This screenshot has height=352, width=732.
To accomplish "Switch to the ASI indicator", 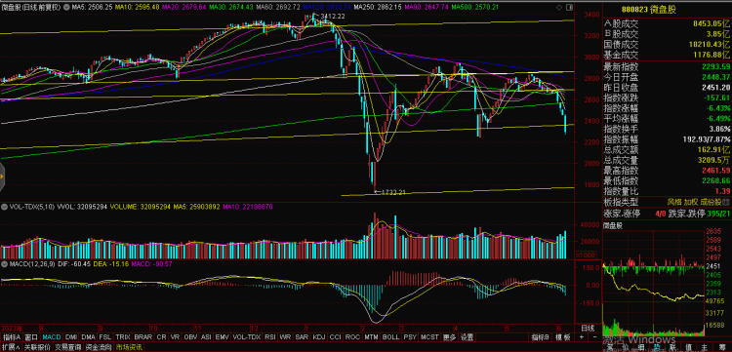I will [206, 336].
